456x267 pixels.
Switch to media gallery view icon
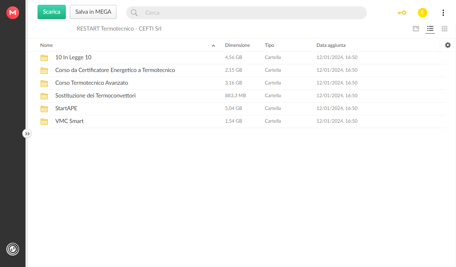(416, 29)
